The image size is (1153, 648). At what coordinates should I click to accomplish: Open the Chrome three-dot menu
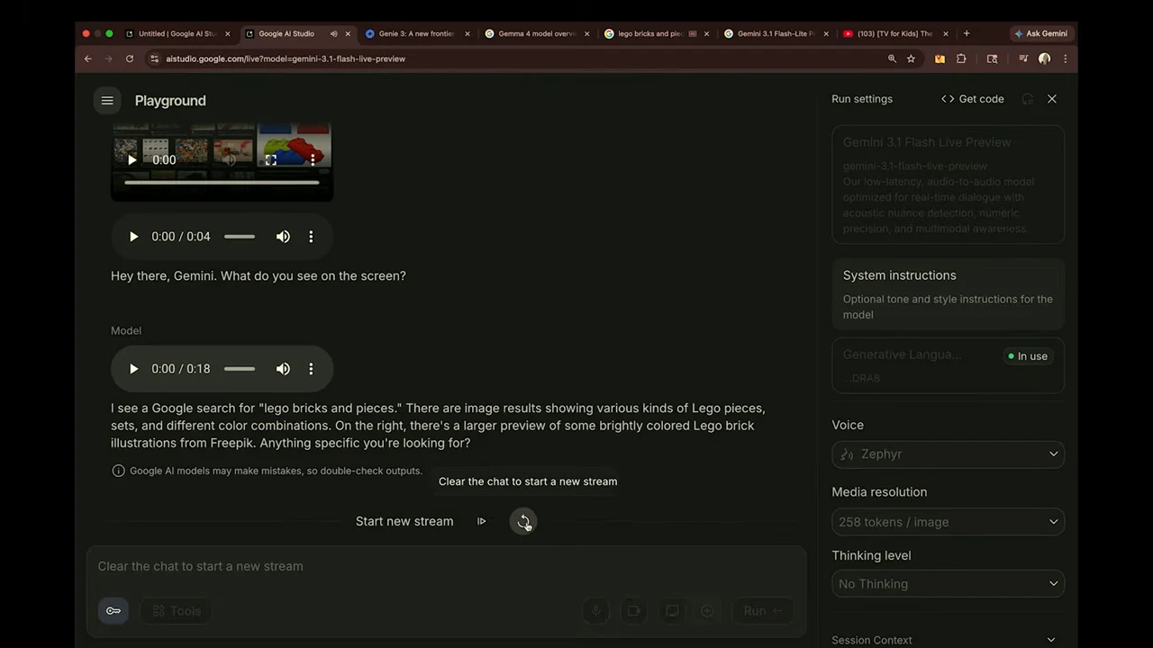click(x=1065, y=58)
